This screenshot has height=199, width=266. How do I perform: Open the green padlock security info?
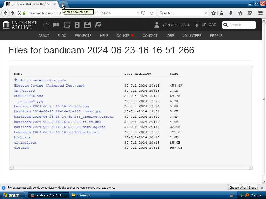tap(24, 13)
